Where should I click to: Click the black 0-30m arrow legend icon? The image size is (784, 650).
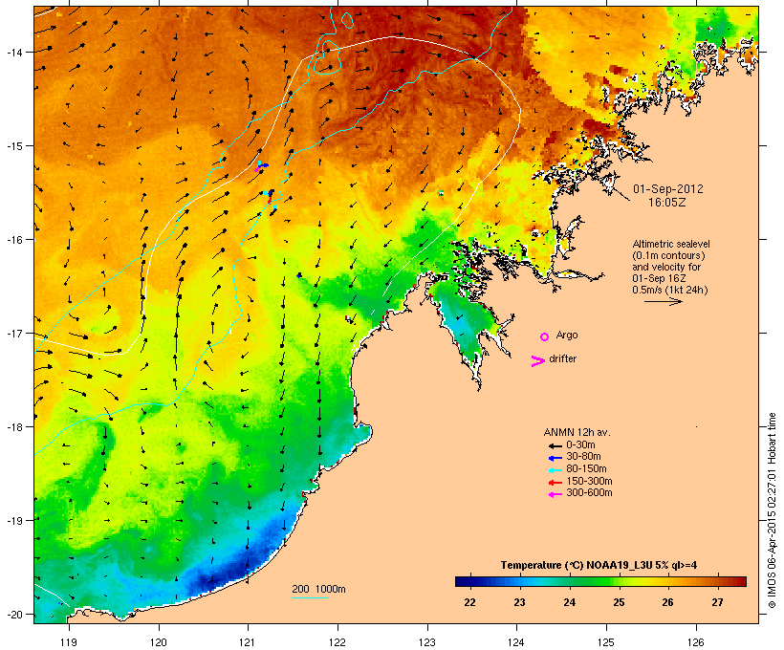555,445
